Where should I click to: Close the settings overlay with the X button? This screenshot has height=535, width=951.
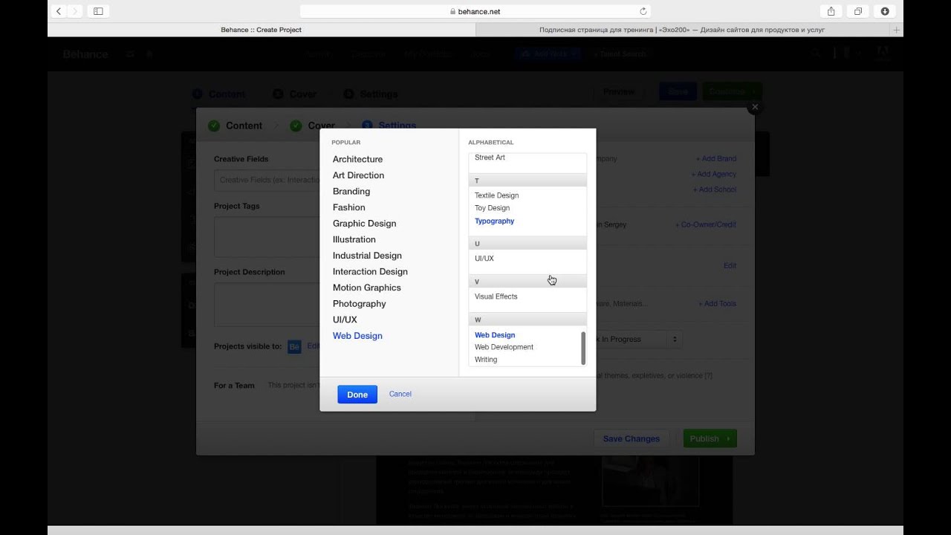click(x=755, y=107)
